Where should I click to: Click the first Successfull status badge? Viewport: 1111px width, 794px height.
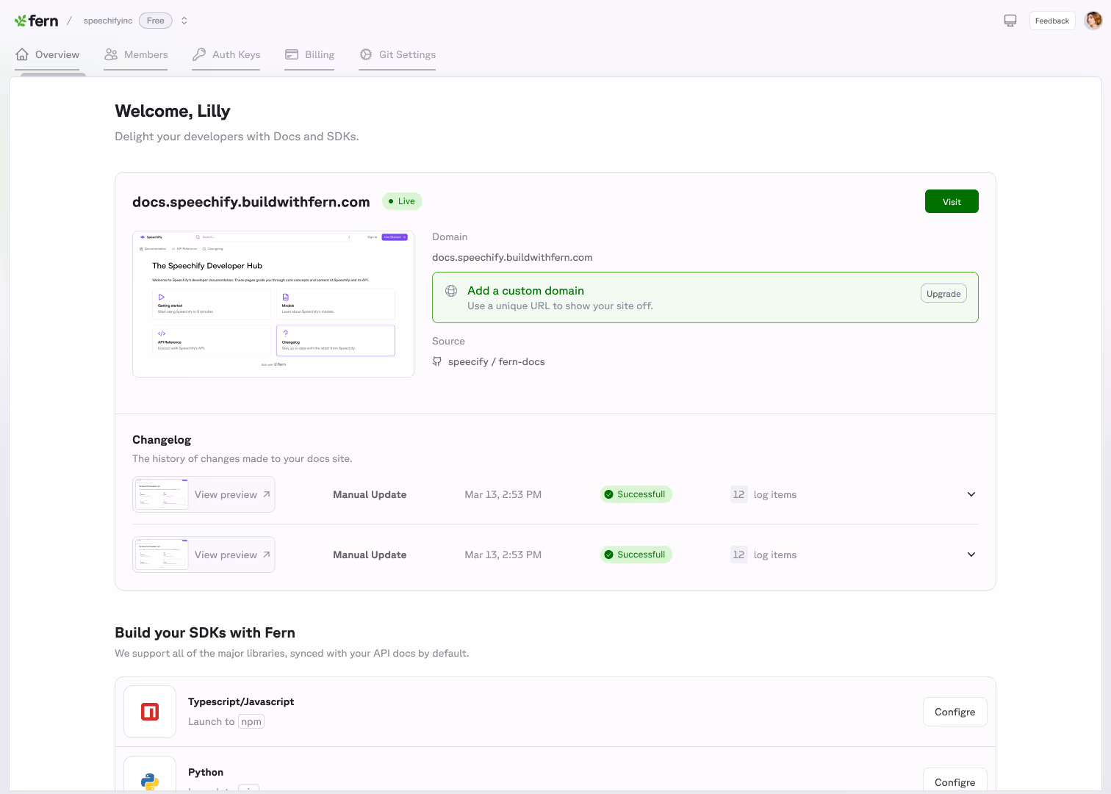[x=636, y=494]
